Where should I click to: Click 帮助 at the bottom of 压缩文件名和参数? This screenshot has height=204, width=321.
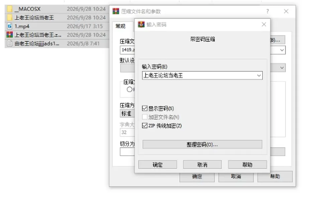[275, 177]
